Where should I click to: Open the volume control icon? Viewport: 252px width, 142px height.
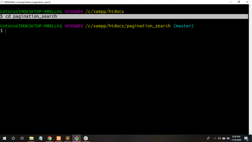click(219, 138)
